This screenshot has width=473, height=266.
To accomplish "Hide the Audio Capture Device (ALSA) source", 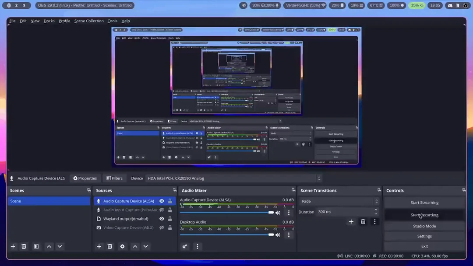I will [162, 201].
